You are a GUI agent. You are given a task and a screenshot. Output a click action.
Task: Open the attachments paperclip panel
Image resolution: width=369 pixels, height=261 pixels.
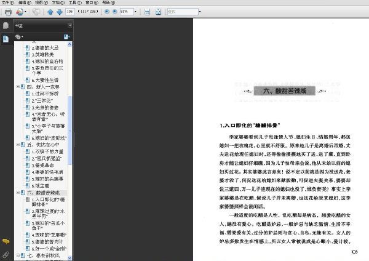pyautogui.click(x=6, y=254)
